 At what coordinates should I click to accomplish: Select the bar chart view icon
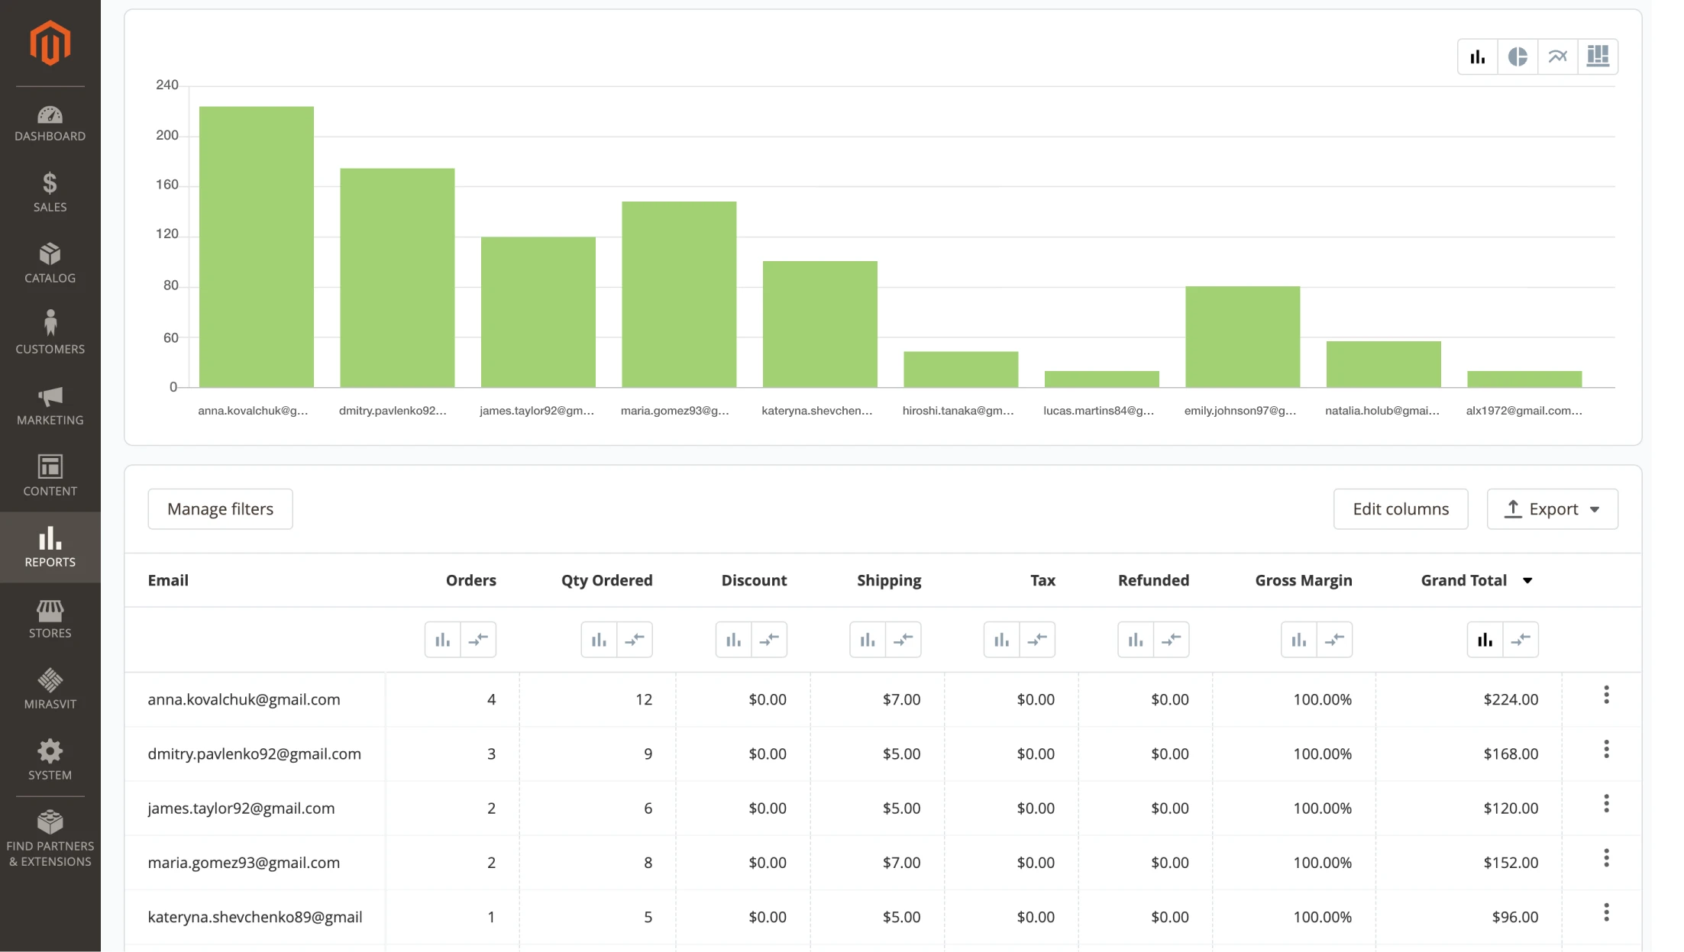[1478, 56]
